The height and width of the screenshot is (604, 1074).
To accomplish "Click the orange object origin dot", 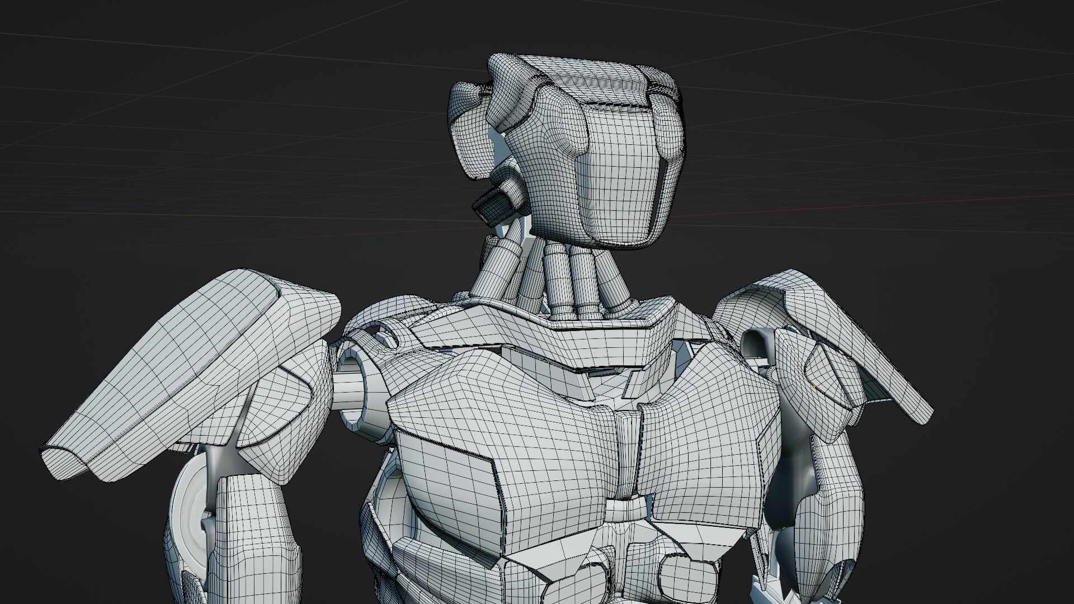I will pos(814,387).
